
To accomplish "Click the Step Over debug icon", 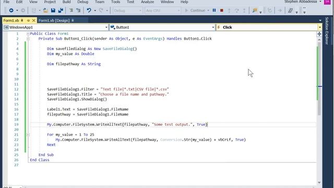I will click(x=236, y=10).
